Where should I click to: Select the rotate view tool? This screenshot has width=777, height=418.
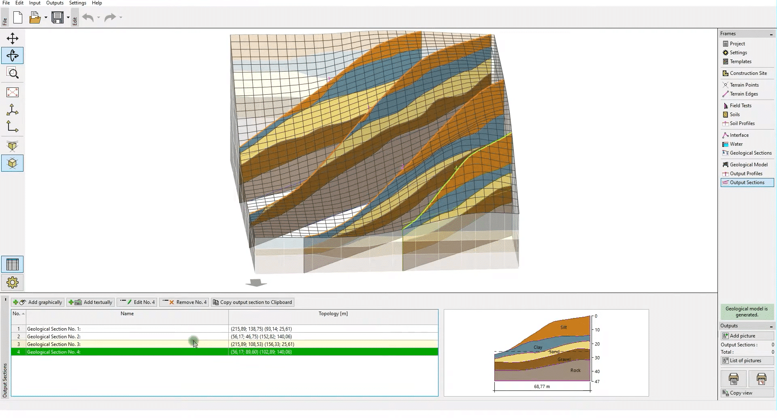tap(13, 55)
